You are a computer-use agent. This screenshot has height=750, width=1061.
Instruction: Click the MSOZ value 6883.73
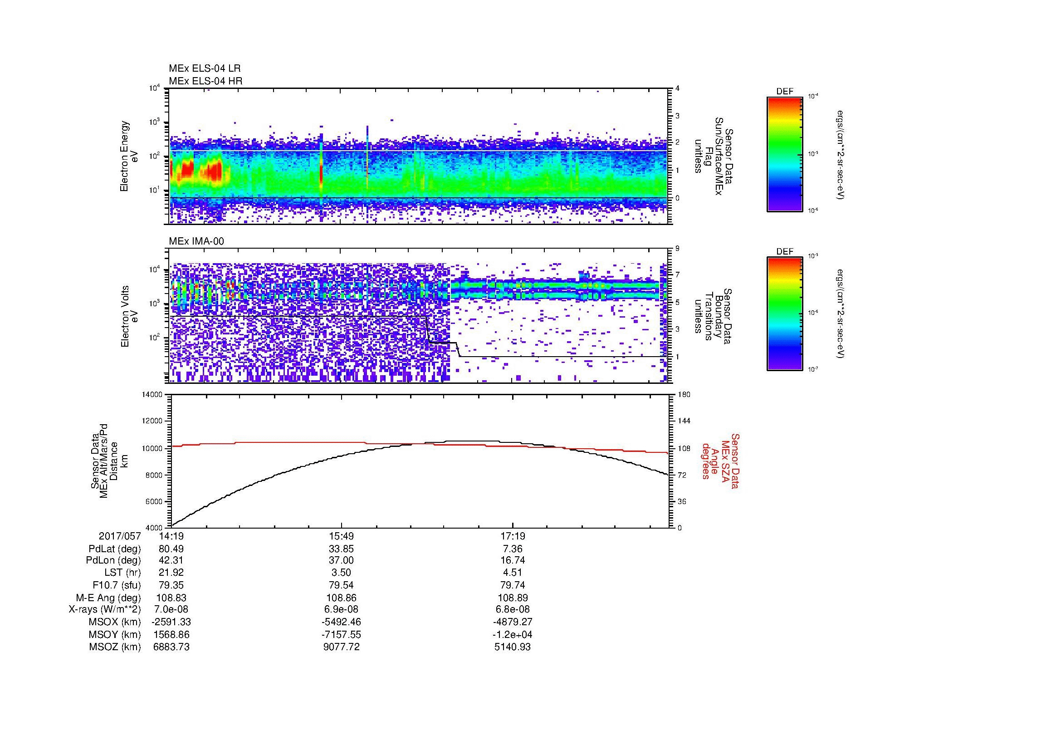[x=171, y=647]
